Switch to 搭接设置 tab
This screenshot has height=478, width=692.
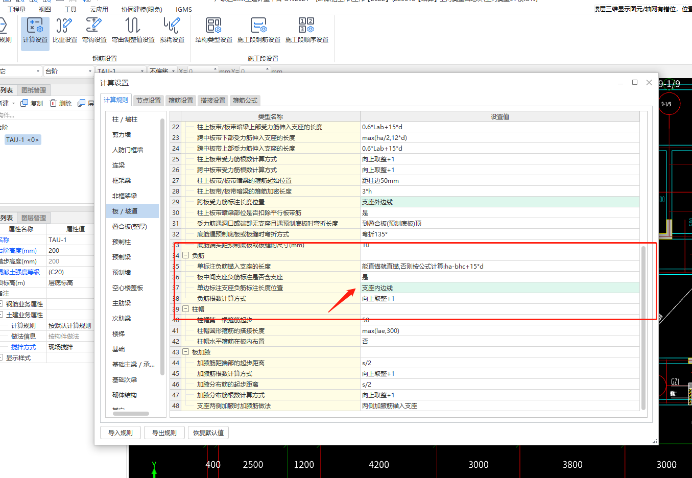pos(213,101)
